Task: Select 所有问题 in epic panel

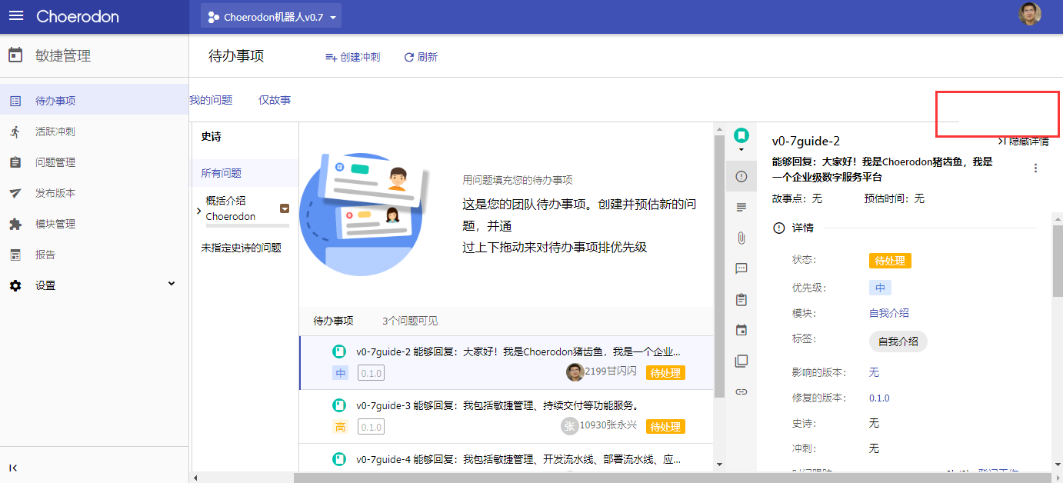Action: [x=245, y=173]
